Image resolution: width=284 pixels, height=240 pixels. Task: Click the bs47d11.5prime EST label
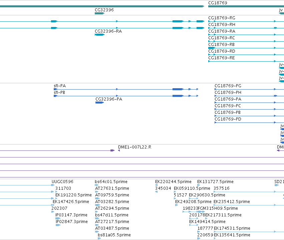click(x=112, y=215)
